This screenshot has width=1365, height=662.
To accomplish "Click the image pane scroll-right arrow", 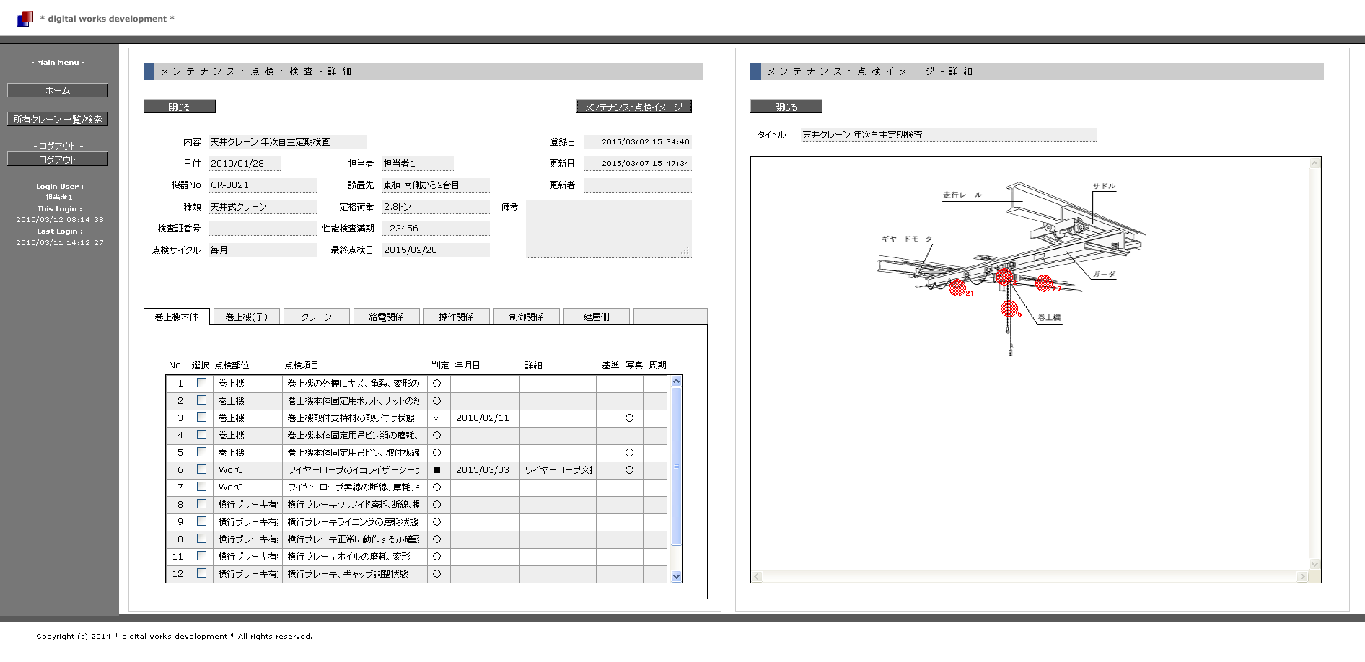I will (x=1302, y=576).
